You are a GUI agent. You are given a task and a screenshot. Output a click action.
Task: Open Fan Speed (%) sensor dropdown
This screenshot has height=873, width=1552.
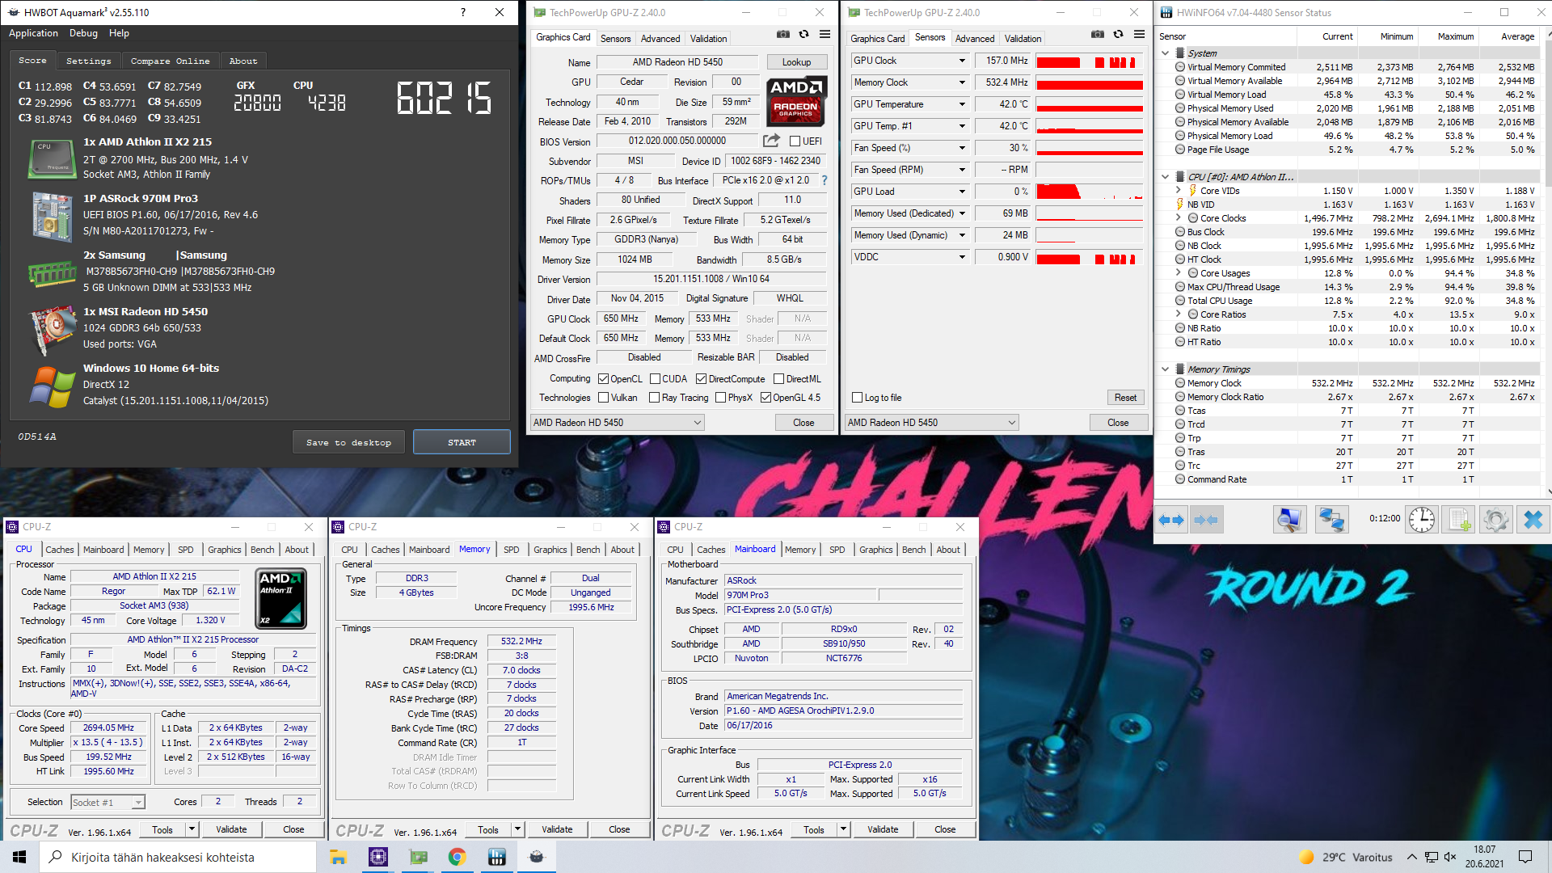coord(962,148)
